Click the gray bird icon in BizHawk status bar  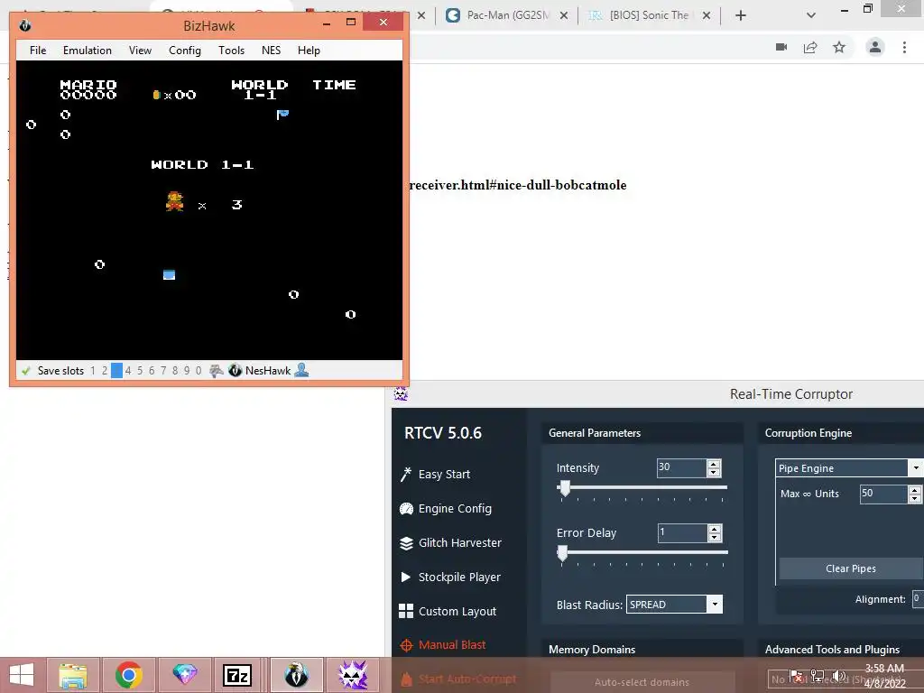pos(217,371)
